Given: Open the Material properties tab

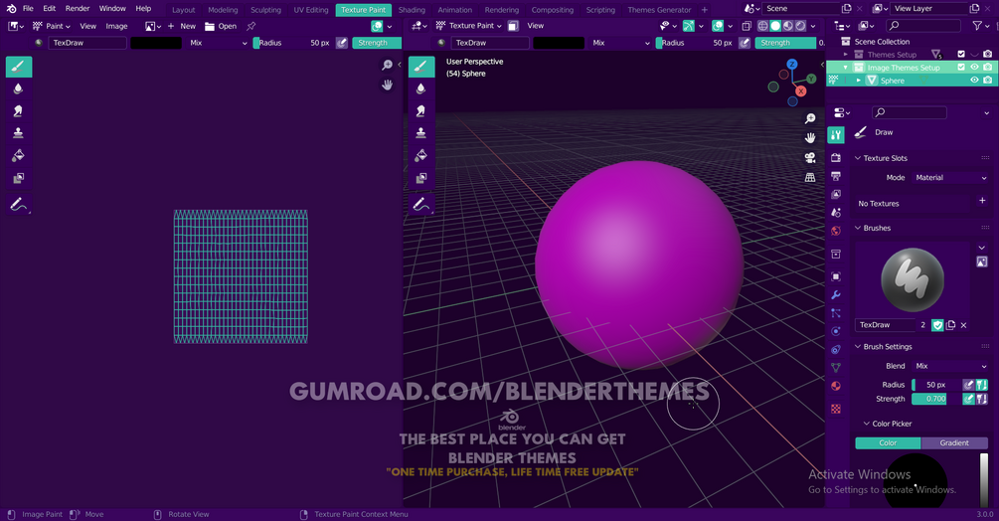Looking at the screenshot, I should pyautogui.click(x=836, y=386).
